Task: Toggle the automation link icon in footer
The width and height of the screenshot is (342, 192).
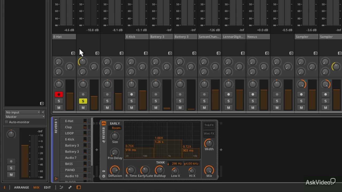Action: click(70, 187)
